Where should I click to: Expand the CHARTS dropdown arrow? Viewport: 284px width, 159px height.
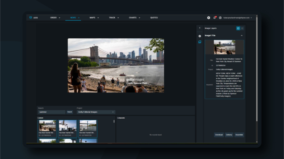click(x=139, y=18)
